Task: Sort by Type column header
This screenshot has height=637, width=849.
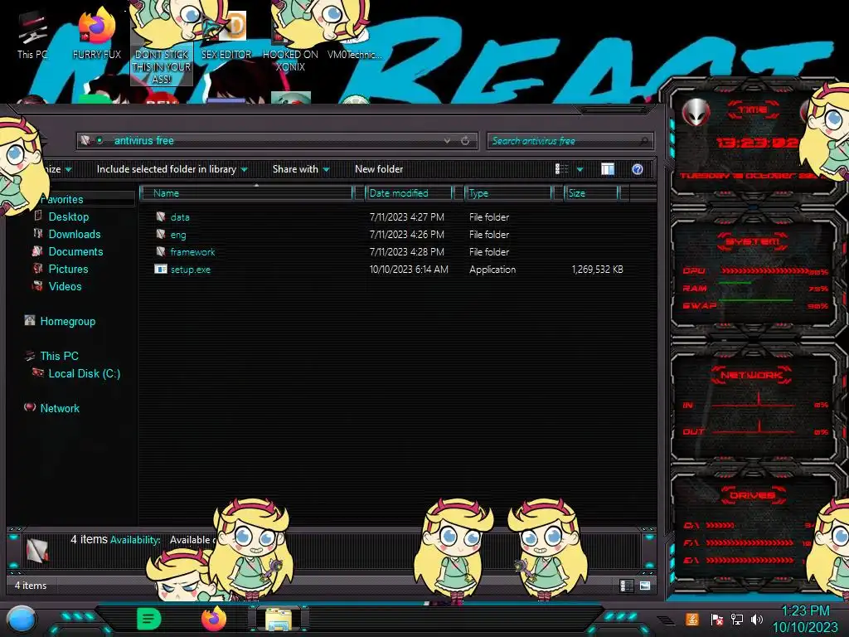Action: 508,192
